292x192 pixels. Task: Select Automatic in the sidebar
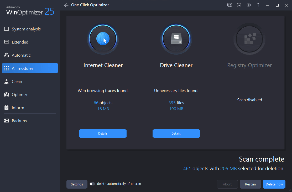(x=30, y=55)
